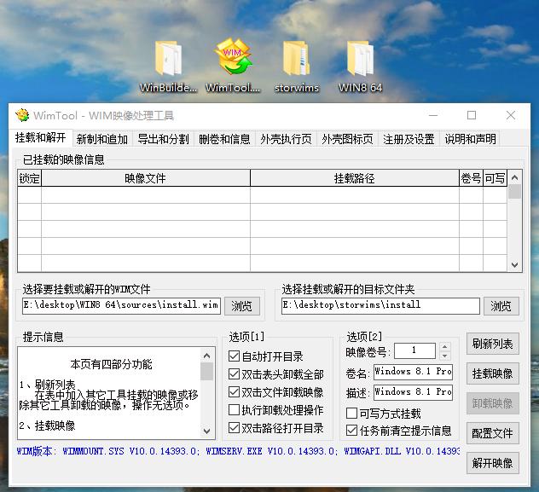The height and width of the screenshot is (492, 539).
Task: Select the 外壳执行页 tab
Action: tap(286, 139)
